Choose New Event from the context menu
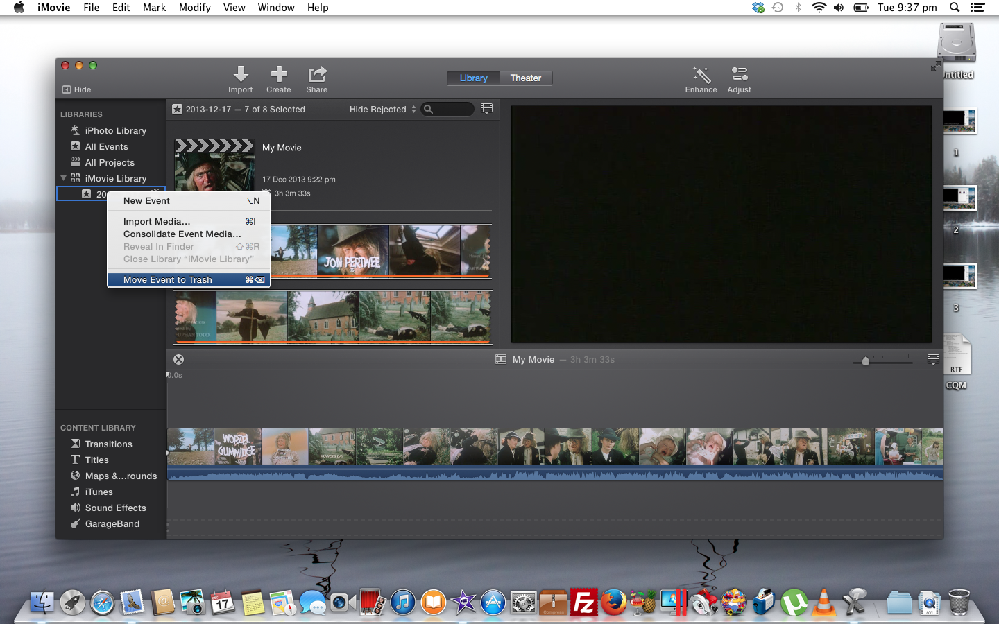 (189, 201)
